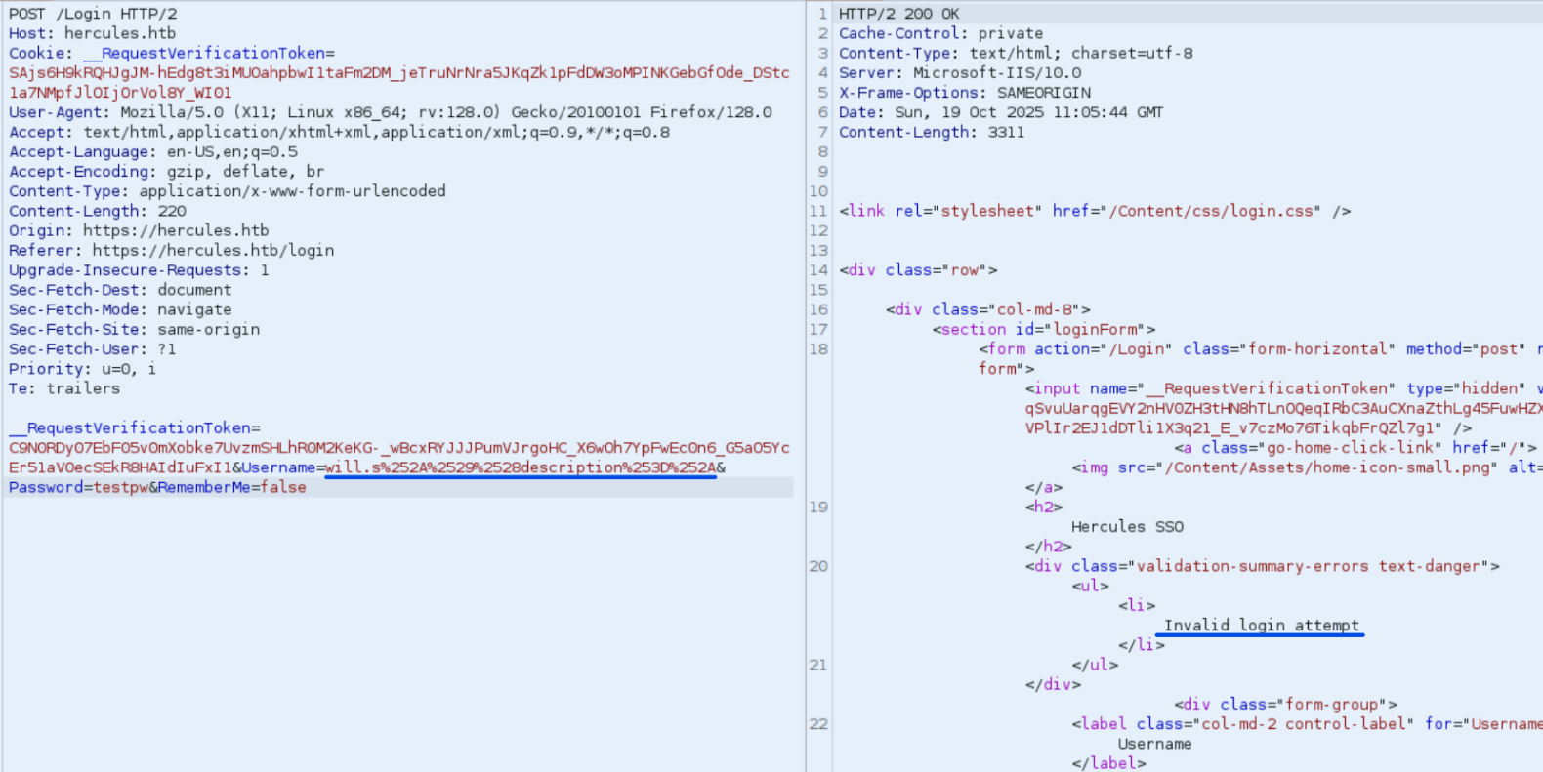The height and width of the screenshot is (772, 1543).
Task: Click the 'Accept-Encoding: gzip, deflate, br' line
Action: click(x=167, y=171)
